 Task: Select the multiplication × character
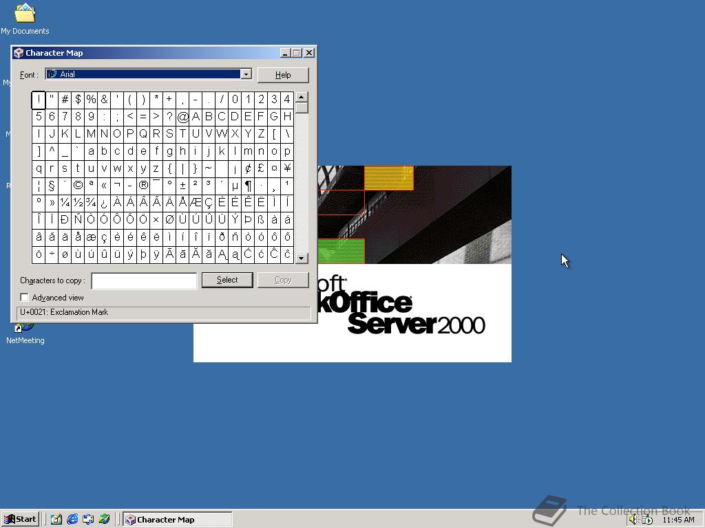click(156, 219)
